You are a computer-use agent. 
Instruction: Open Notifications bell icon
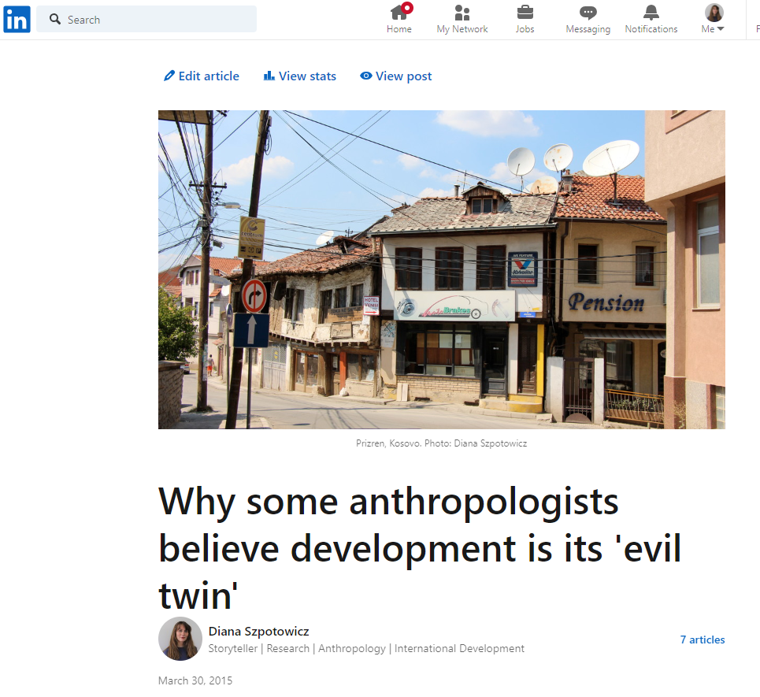click(x=651, y=13)
